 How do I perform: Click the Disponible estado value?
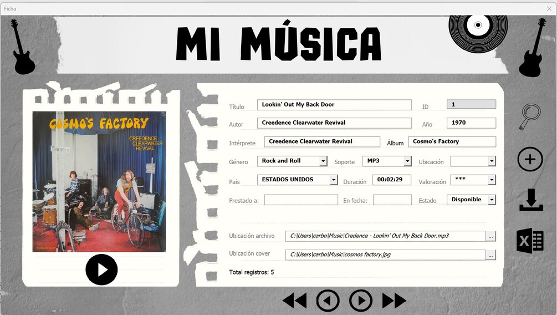467,200
